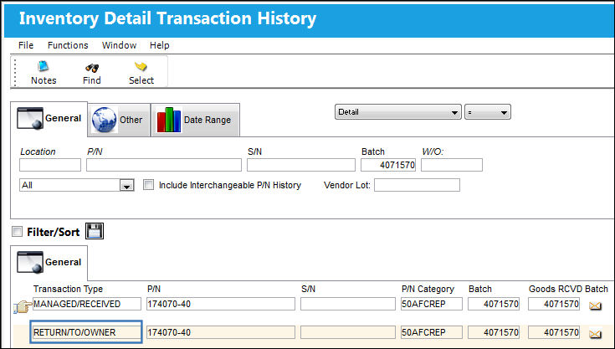Click the Location input field

tap(50, 165)
